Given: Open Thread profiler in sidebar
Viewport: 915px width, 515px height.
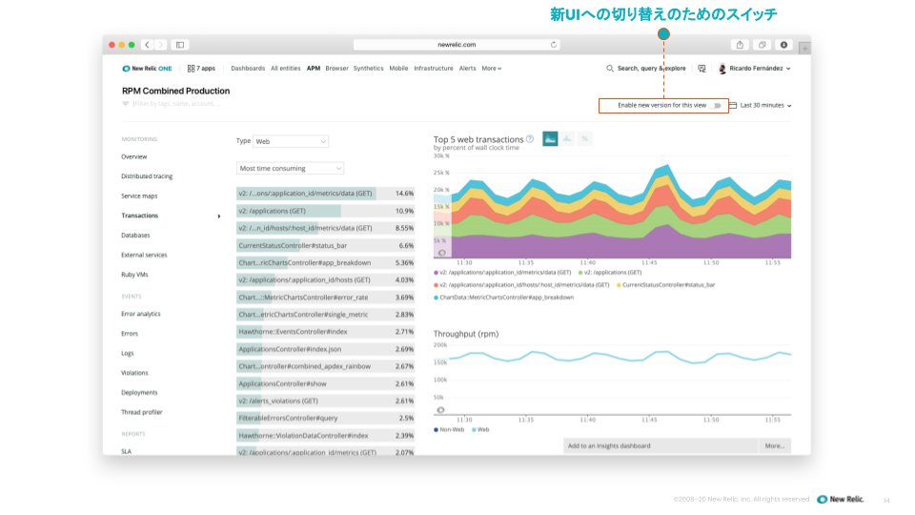Looking at the screenshot, I should [x=142, y=412].
